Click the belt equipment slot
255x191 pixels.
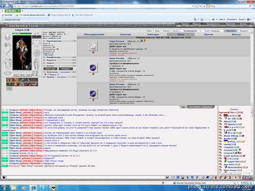[x=8, y=73]
